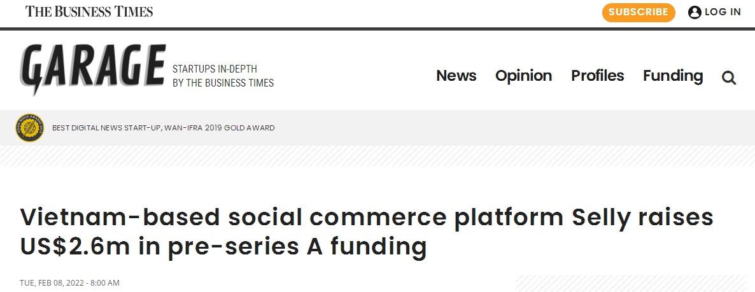This screenshot has width=755, height=292.
Task: Click the Tue, Feb 08, 2022 timestamp
Action: click(x=69, y=283)
